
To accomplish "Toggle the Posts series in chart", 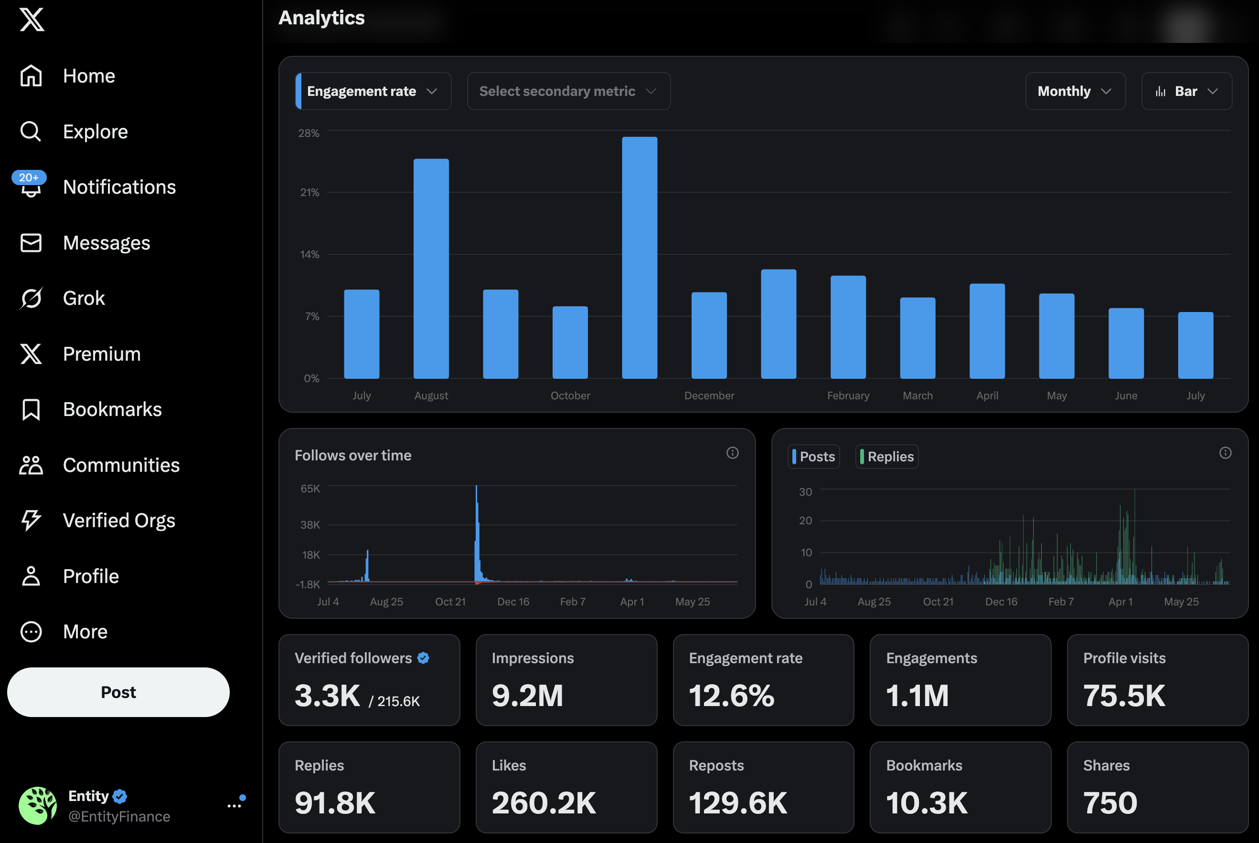I will (x=813, y=457).
